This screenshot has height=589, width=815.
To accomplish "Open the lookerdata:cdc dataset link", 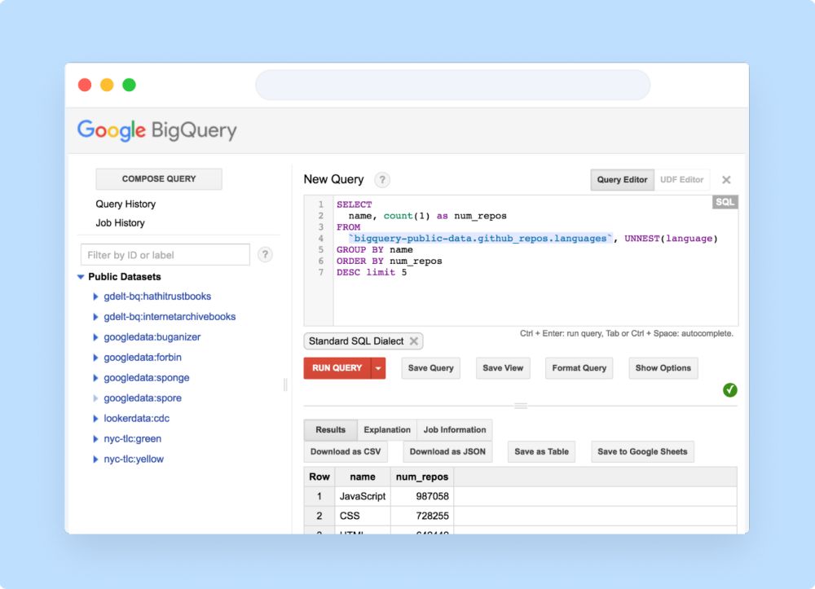I will pos(137,419).
